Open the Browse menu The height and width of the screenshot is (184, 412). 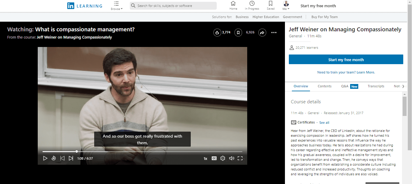point(117,6)
